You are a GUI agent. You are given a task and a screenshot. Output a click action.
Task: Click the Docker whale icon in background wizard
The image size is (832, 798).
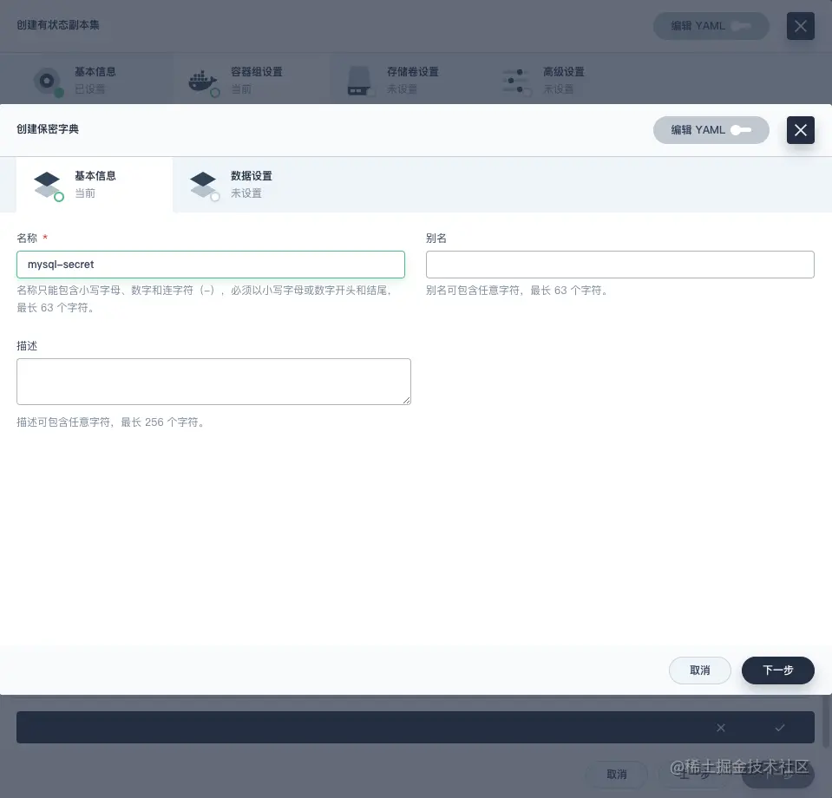pyautogui.click(x=203, y=82)
